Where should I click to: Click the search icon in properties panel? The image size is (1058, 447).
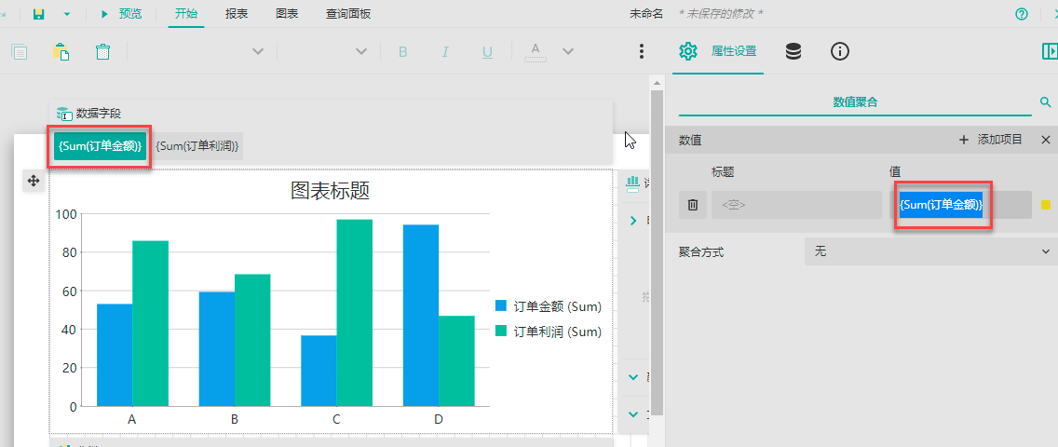pyautogui.click(x=1045, y=102)
